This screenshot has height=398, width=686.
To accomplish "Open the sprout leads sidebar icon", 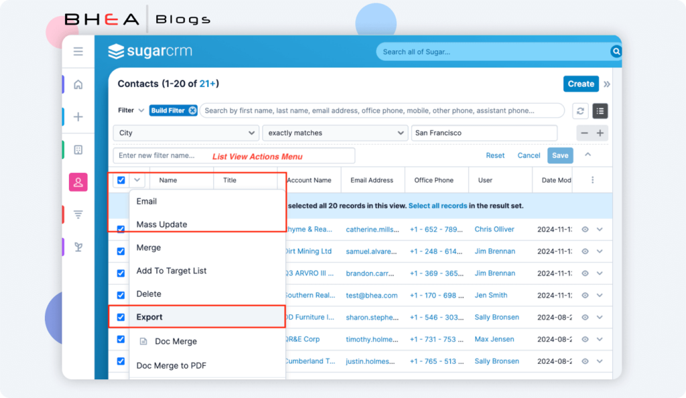I will (x=78, y=247).
